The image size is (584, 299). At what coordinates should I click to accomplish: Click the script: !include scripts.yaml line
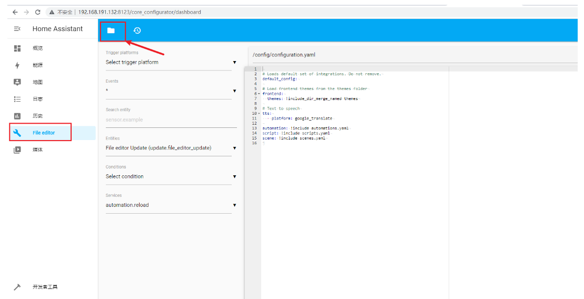[296, 133]
